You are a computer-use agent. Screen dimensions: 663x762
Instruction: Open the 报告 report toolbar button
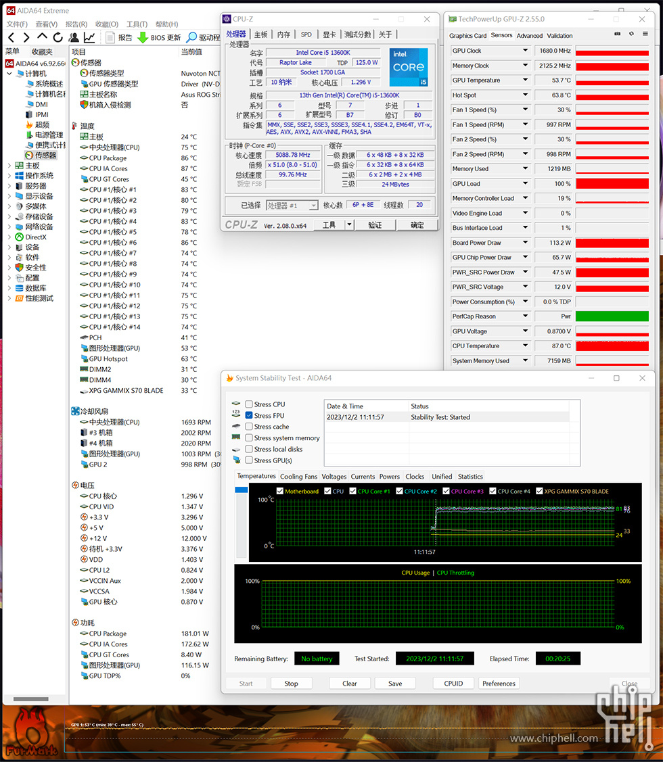pyautogui.click(x=119, y=37)
